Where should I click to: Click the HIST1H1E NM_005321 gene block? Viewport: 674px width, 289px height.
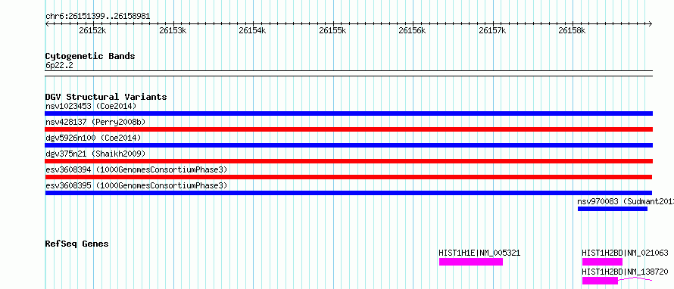(471, 262)
